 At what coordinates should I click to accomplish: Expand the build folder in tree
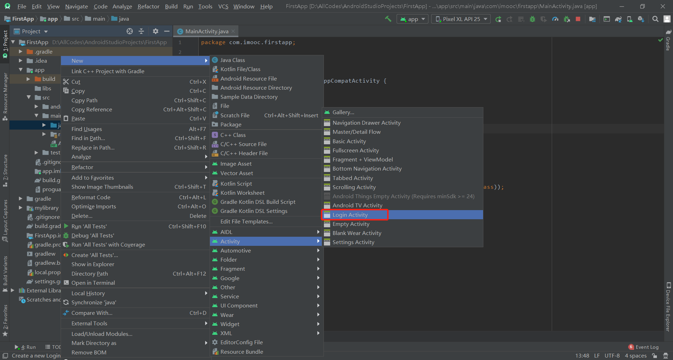[28, 79]
